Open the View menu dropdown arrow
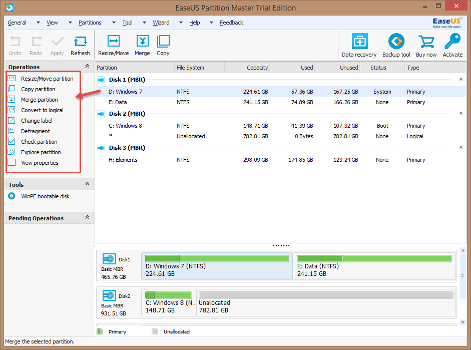 [70, 23]
